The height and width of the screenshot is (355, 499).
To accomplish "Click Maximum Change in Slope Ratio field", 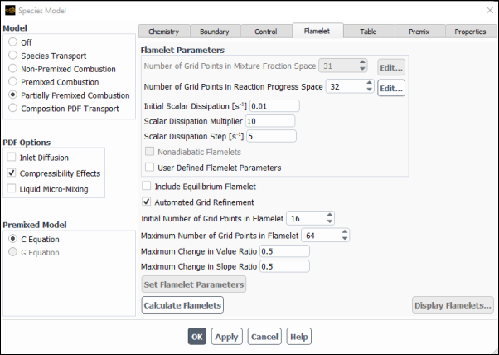I will (x=285, y=266).
